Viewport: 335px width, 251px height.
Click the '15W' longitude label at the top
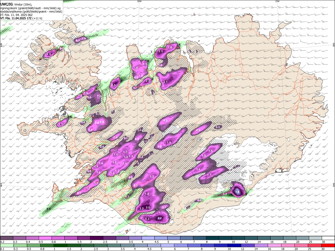pos(277,1)
